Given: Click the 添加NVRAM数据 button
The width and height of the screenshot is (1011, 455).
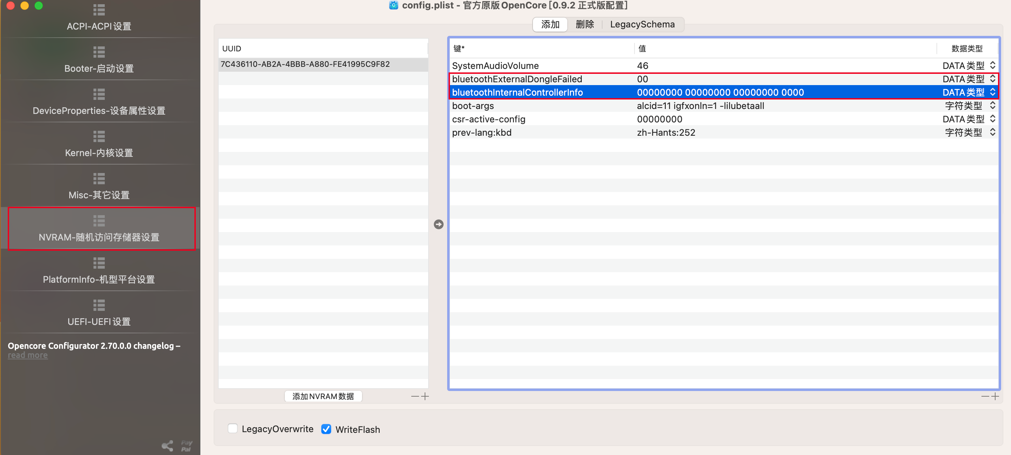Looking at the screenshot, I should click(323, 396).
